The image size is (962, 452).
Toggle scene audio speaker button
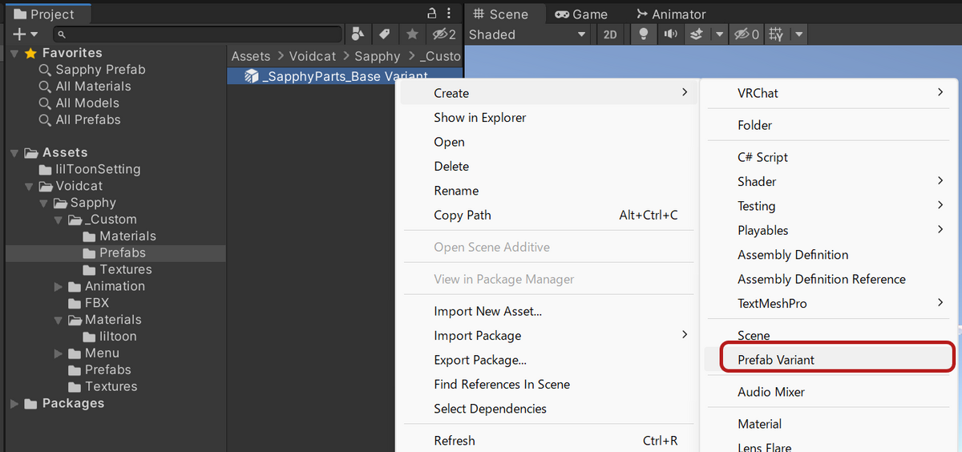[x=669, y=34]
